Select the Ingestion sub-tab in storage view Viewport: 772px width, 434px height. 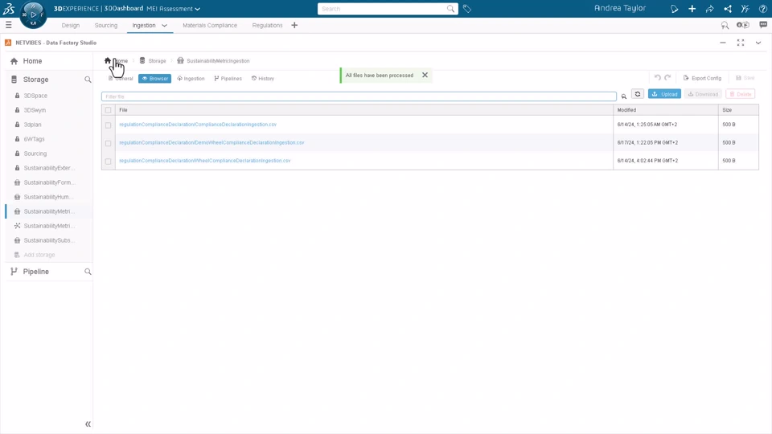191,78
